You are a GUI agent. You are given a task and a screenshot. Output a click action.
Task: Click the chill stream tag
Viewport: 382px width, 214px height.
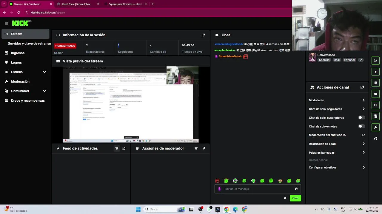pyautogui.click(x=337, y=60)
